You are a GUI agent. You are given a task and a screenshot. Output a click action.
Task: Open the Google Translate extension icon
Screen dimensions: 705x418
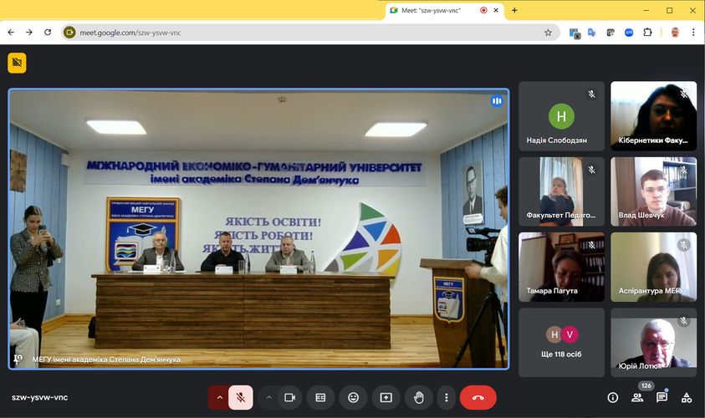592,33
